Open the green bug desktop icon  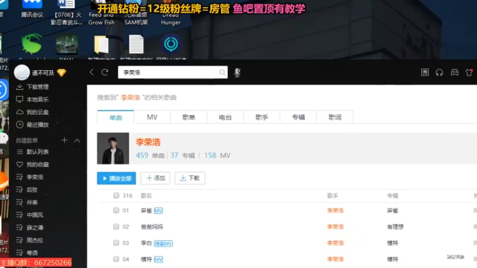click(32, 44)
